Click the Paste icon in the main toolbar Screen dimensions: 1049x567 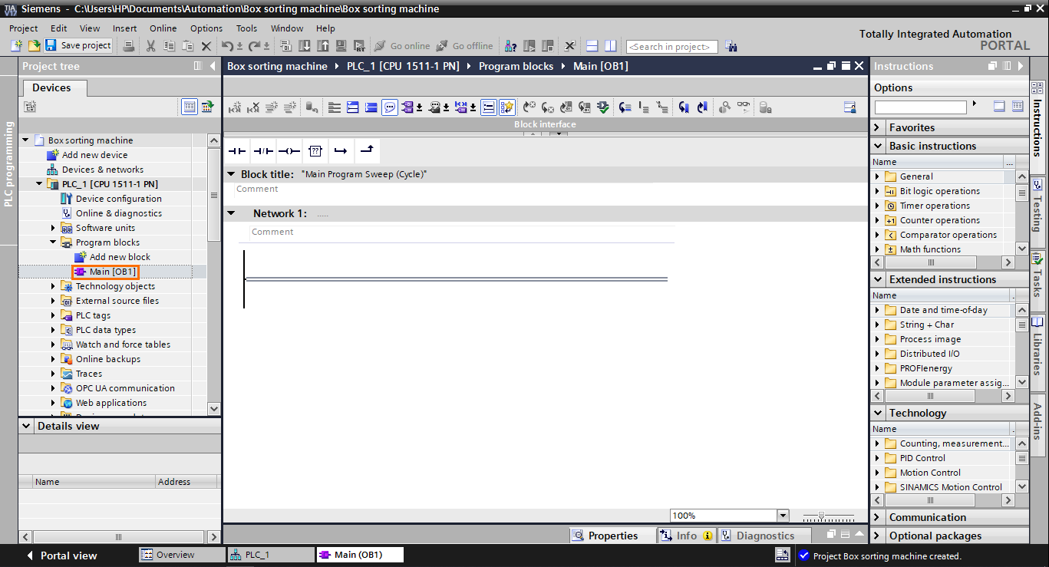click(187, 46)
